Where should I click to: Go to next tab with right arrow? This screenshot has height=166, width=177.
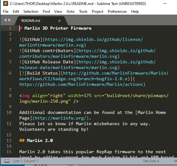tap(10, 20)
